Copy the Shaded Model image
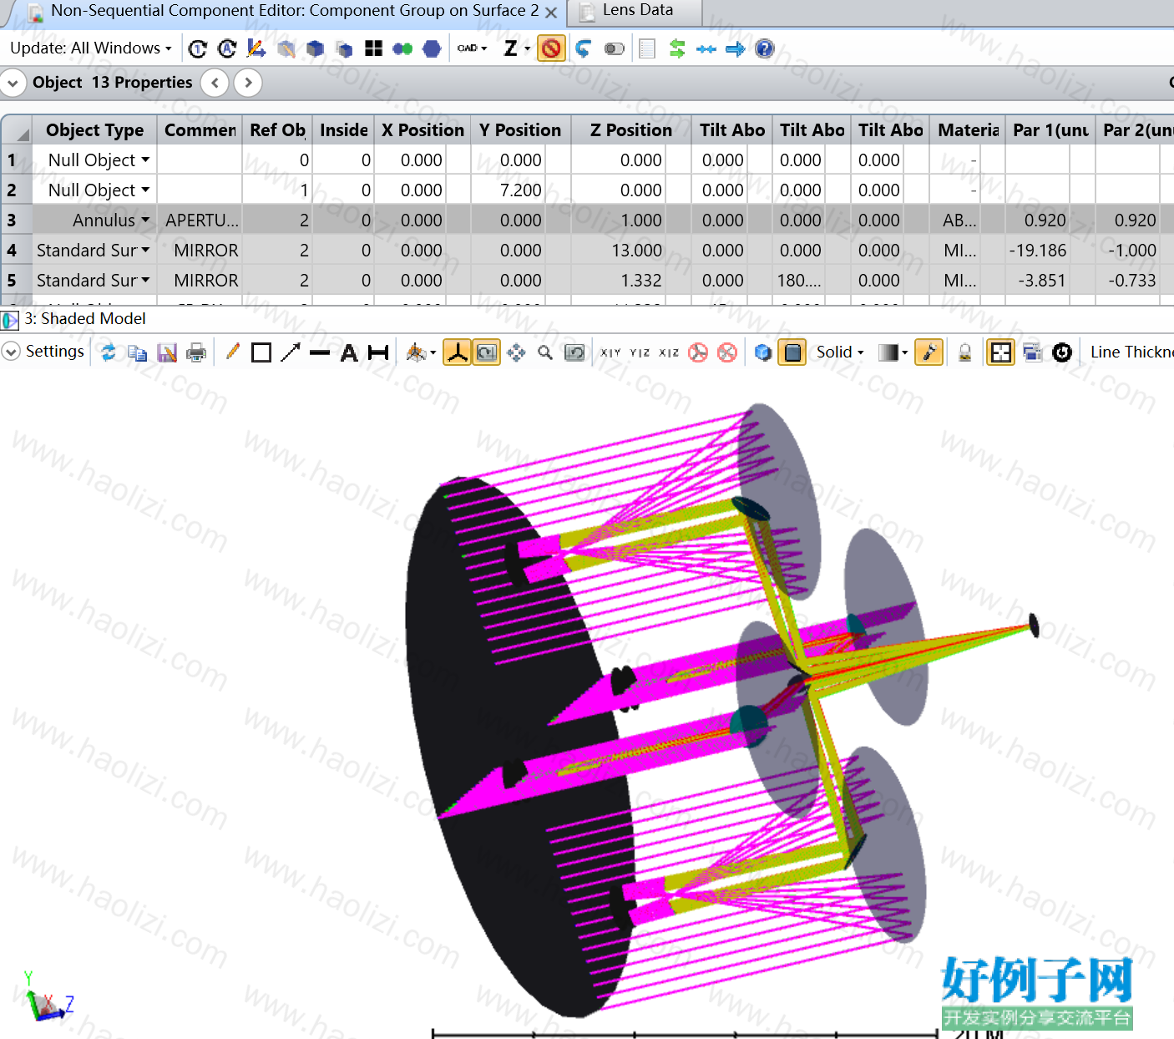 138,352
